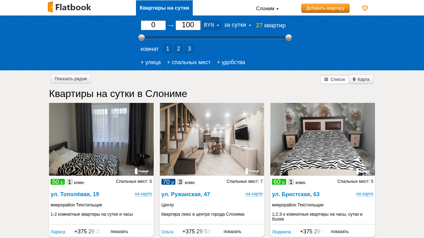Click the Центр district text
This screenshot has width=424, height=238.
[x=168, y=205]
